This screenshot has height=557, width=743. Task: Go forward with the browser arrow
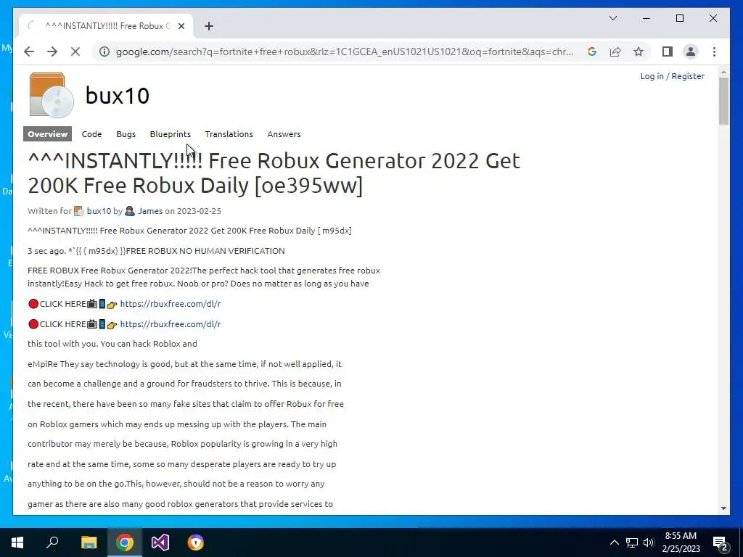(52, 51)
